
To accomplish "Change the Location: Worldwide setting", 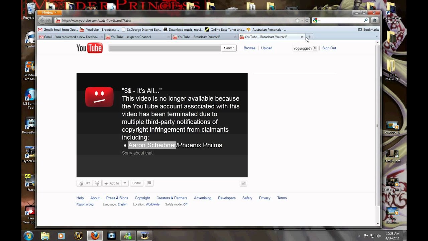I will click(x=146, y=204).
